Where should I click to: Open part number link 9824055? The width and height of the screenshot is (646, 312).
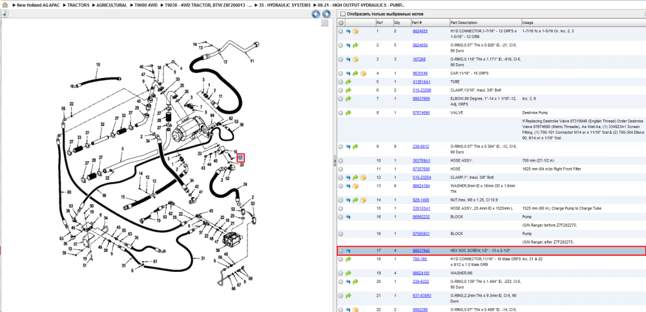[x=420, y=31]
